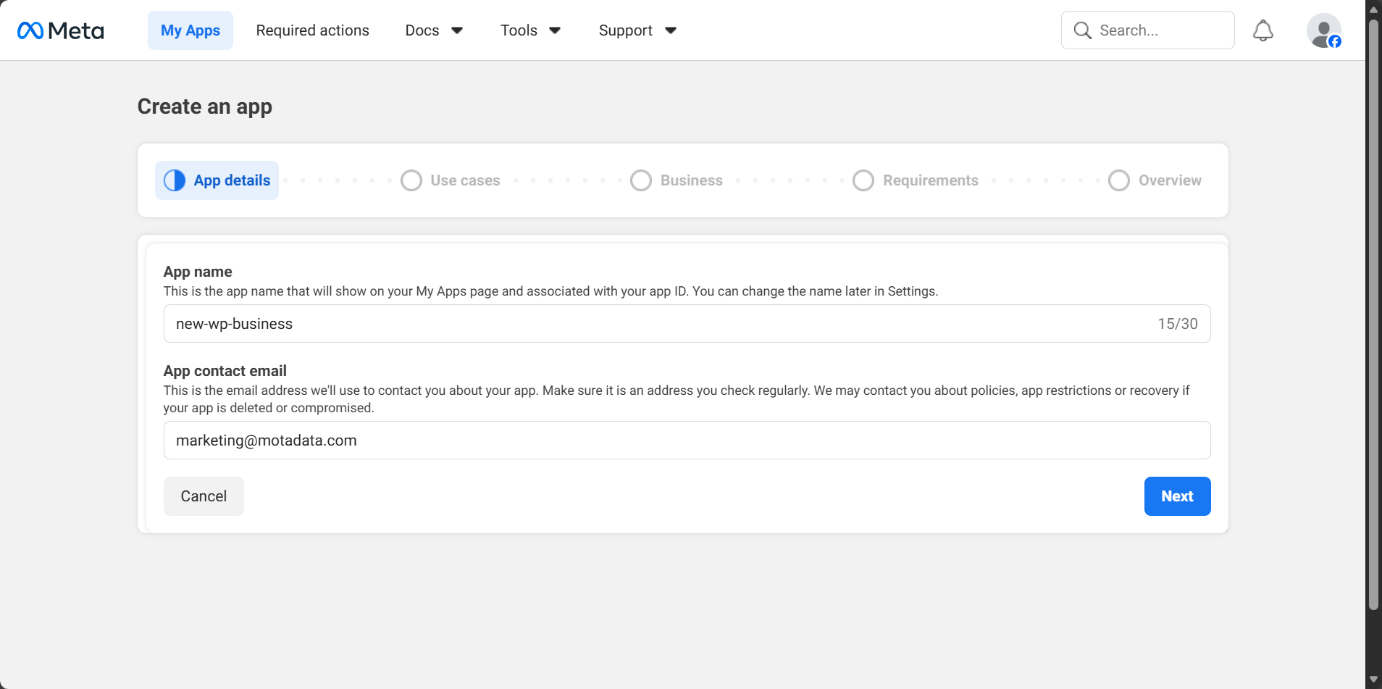Open the profile avatar menu

click(x=1324, y=30)
